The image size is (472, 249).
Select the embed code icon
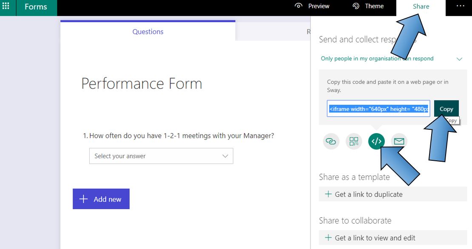[376, 141]
